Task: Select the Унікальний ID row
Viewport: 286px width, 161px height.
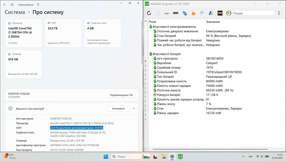Action: (x=197, y=72)
